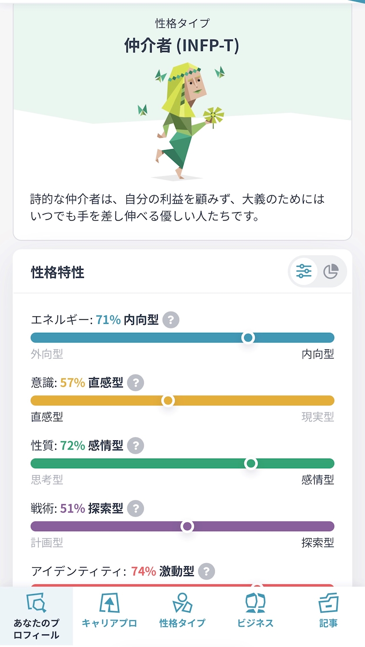Tap the 性格特性 section title
Image resolution: width=365 pixels, height=647 pixels.
click(57, 272)
